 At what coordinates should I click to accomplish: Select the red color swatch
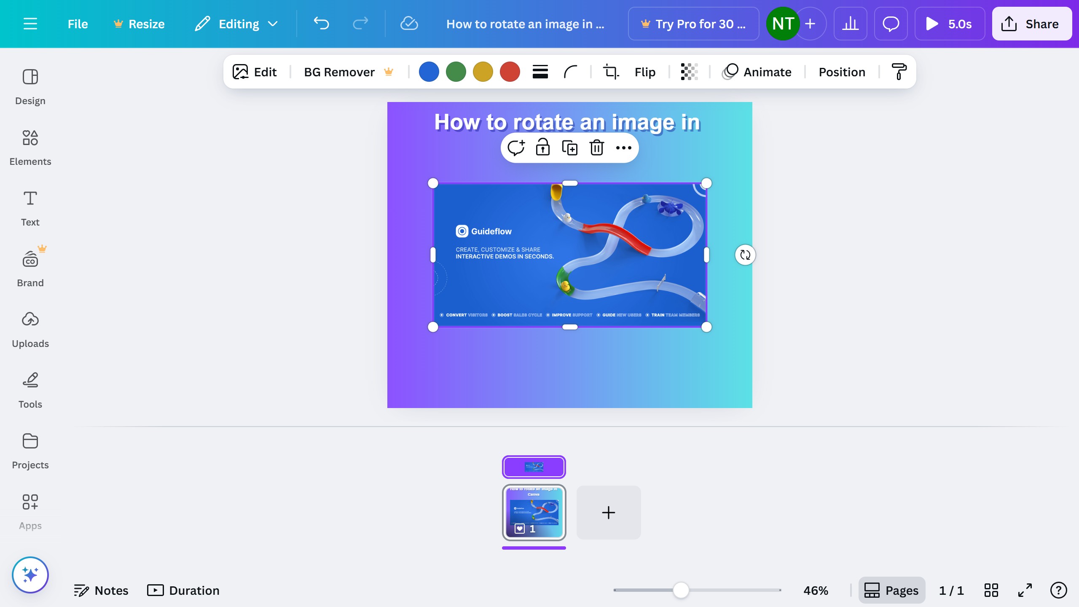pyautogui.click(x=510, y=72)
